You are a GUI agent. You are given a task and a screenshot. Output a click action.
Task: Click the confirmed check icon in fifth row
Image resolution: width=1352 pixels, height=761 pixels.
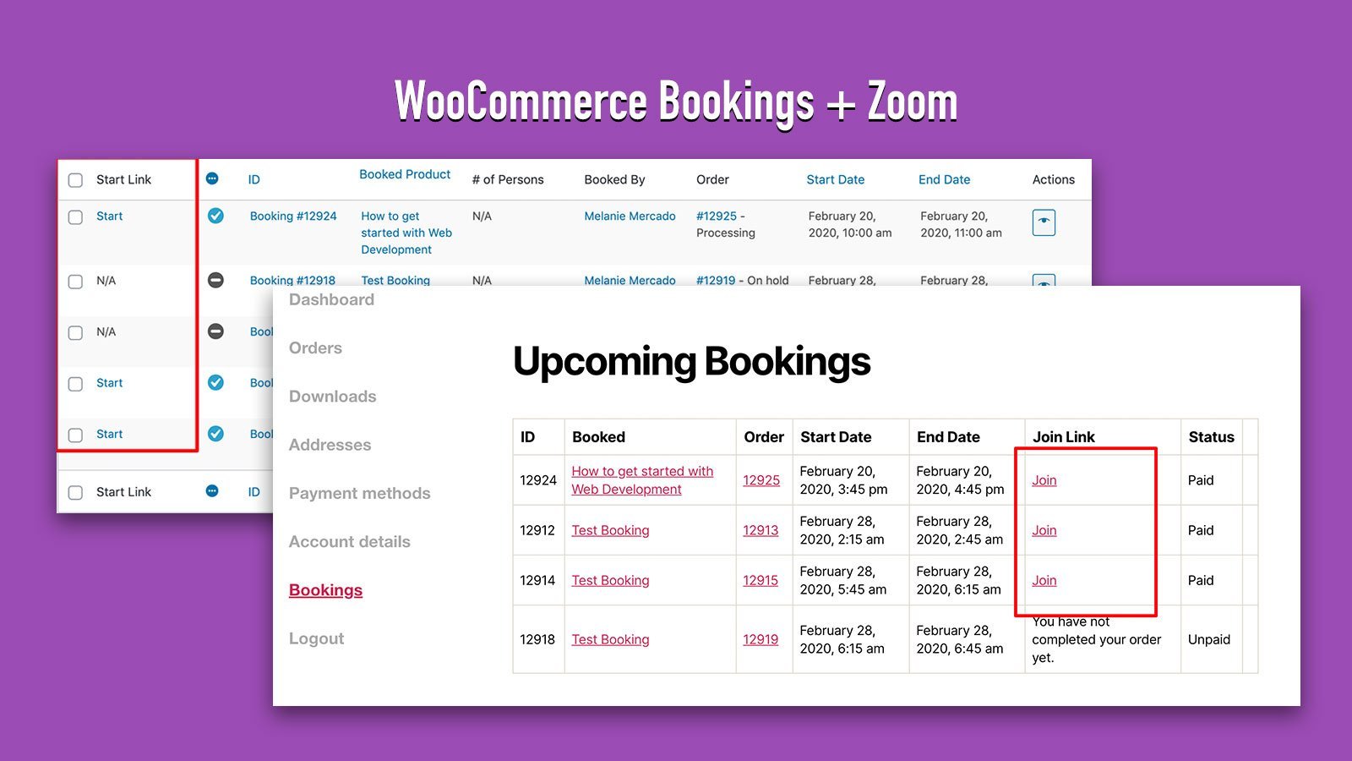coord(215,434)
